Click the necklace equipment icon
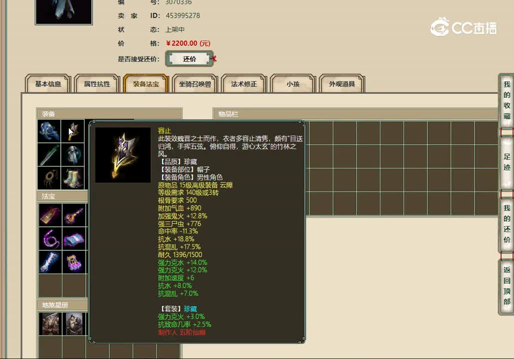 pos(49,179)
